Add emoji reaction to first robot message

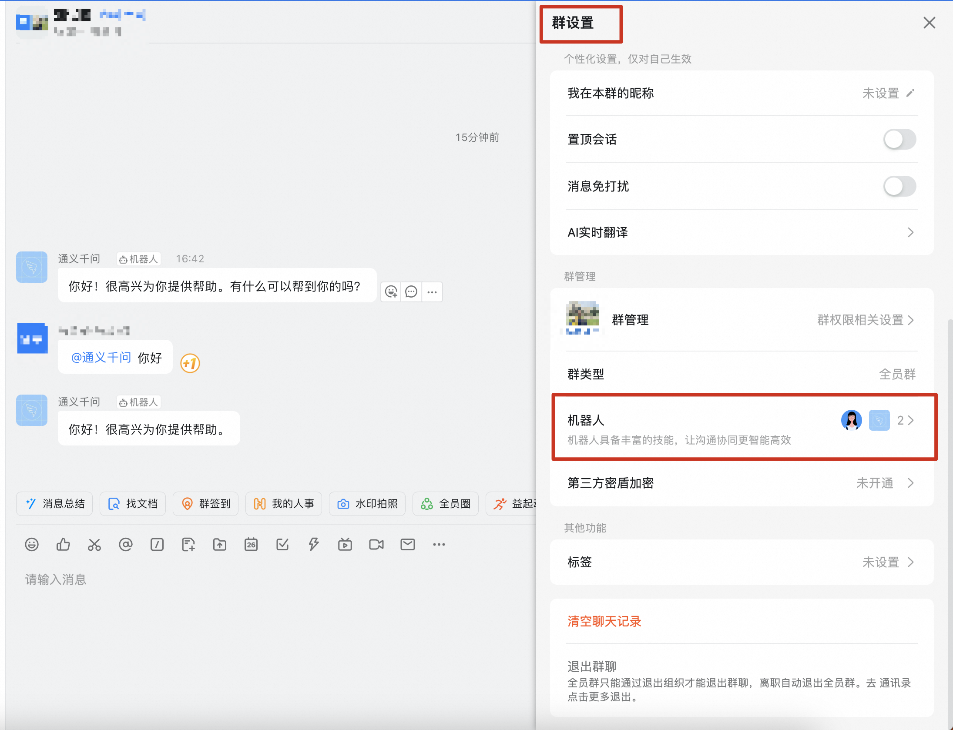[x=391, y=292]
